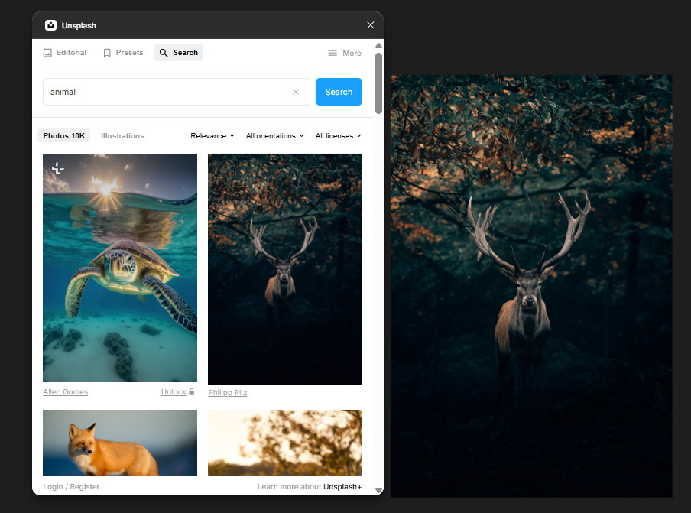The height and width of the screenshot is (513, 691).
Task: Click the blue Search button
Action: pos(339,92)
